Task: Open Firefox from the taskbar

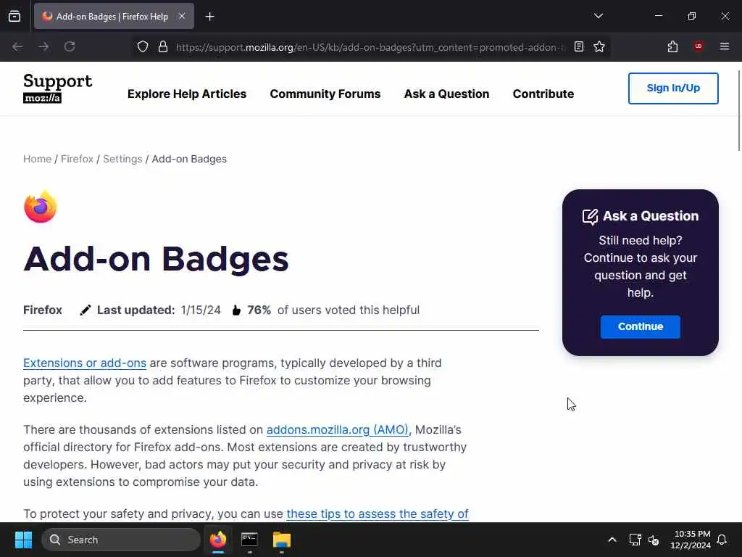Action: (x=218, y=540)
